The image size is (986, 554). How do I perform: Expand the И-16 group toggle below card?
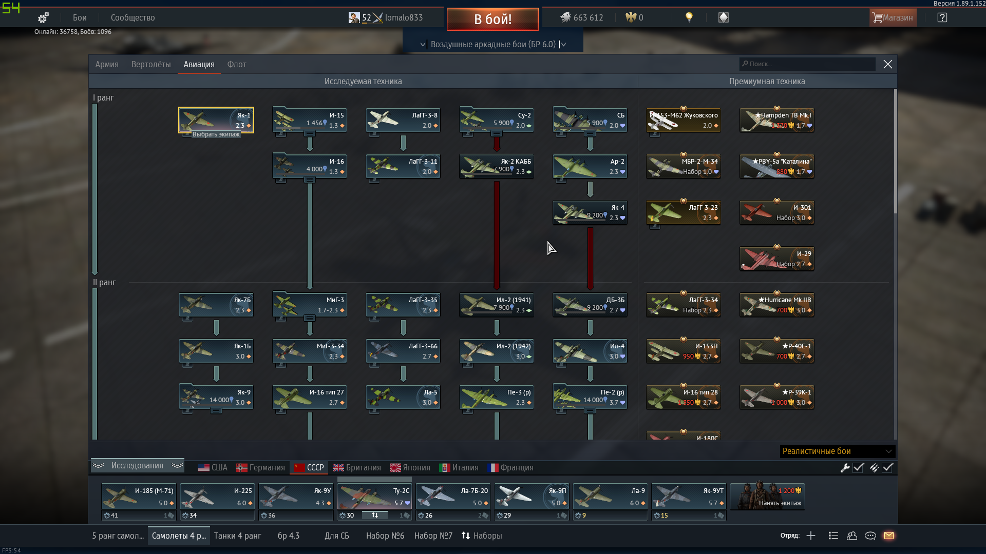coord(310,180)
